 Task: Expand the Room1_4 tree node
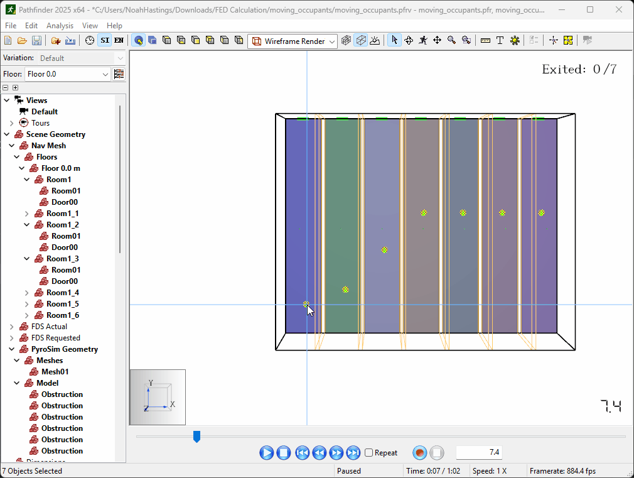point(27,293)
